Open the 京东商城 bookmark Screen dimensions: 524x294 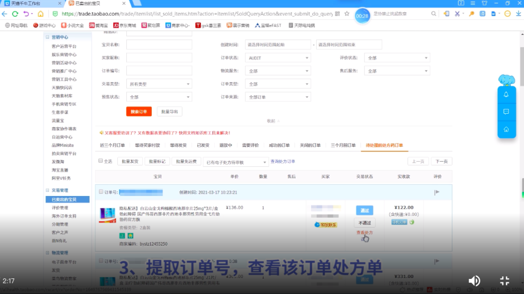coord(125,25)
